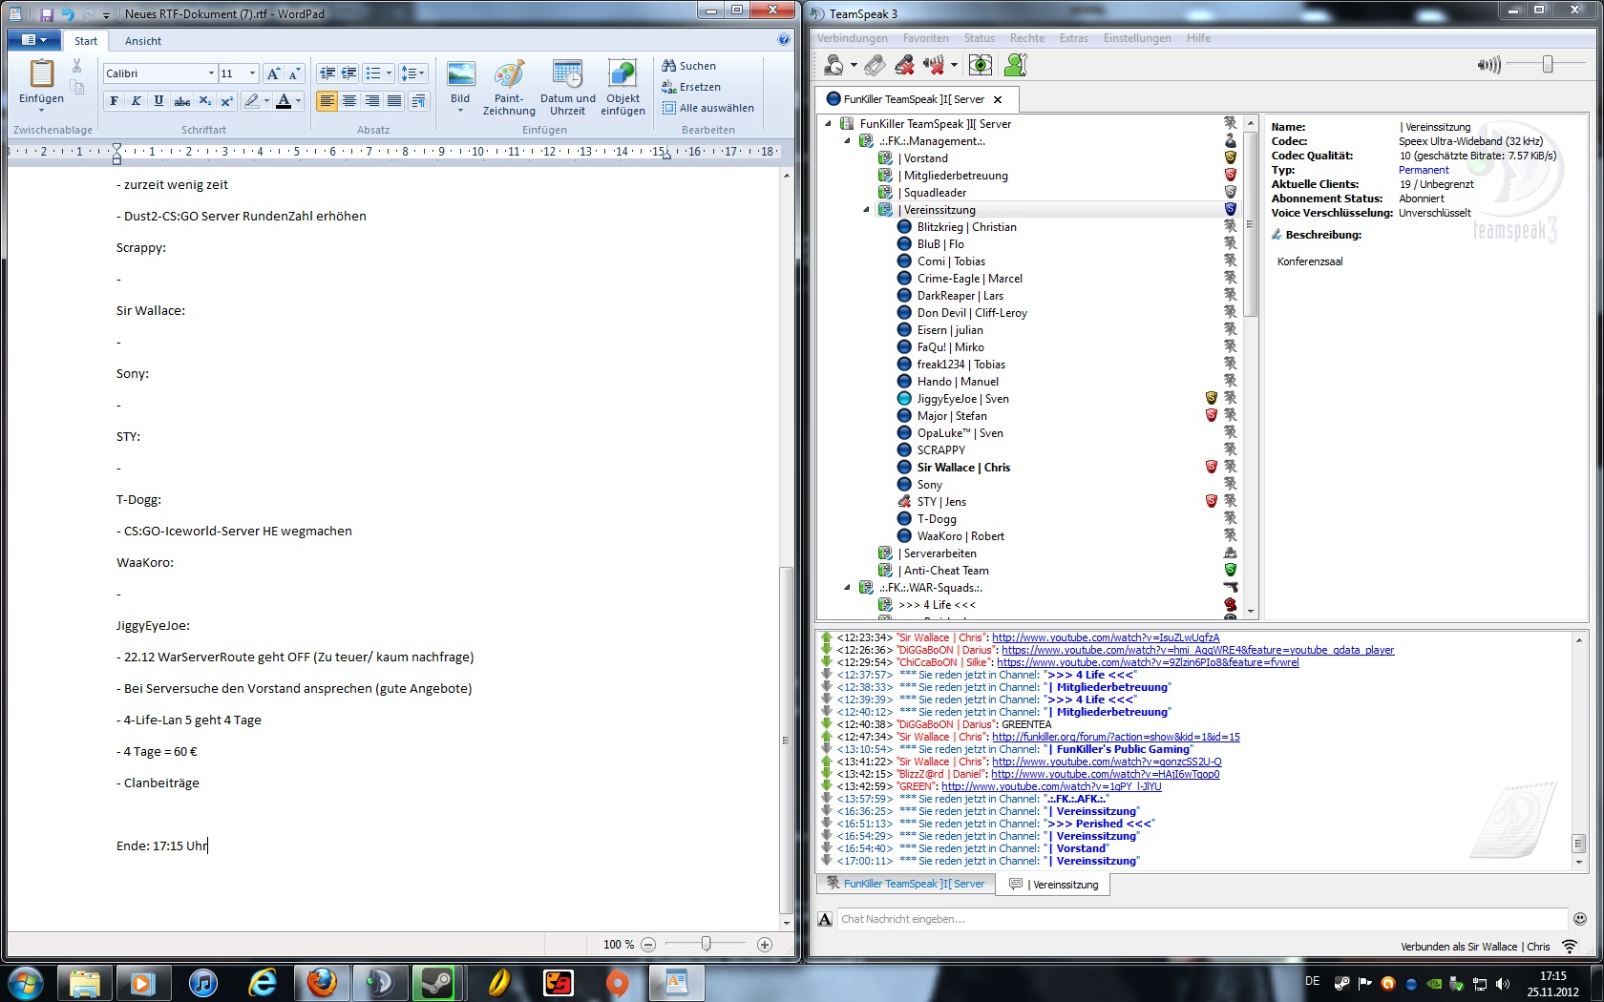Open the TeamSpeak Extras menu
The height and width of the screenshot is (1002, 1604).
(1073, 38)
